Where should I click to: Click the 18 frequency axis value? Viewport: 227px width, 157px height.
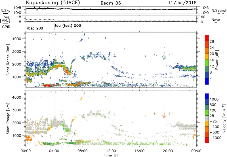pos(19,17)
